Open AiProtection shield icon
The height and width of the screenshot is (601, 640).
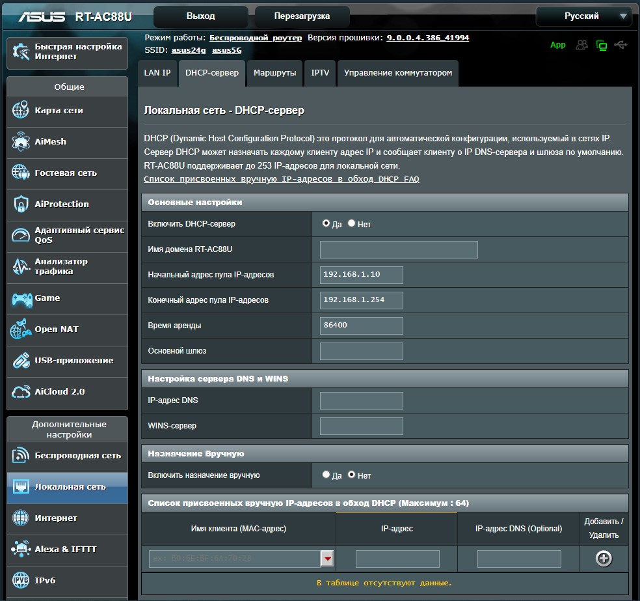(21, 204)
